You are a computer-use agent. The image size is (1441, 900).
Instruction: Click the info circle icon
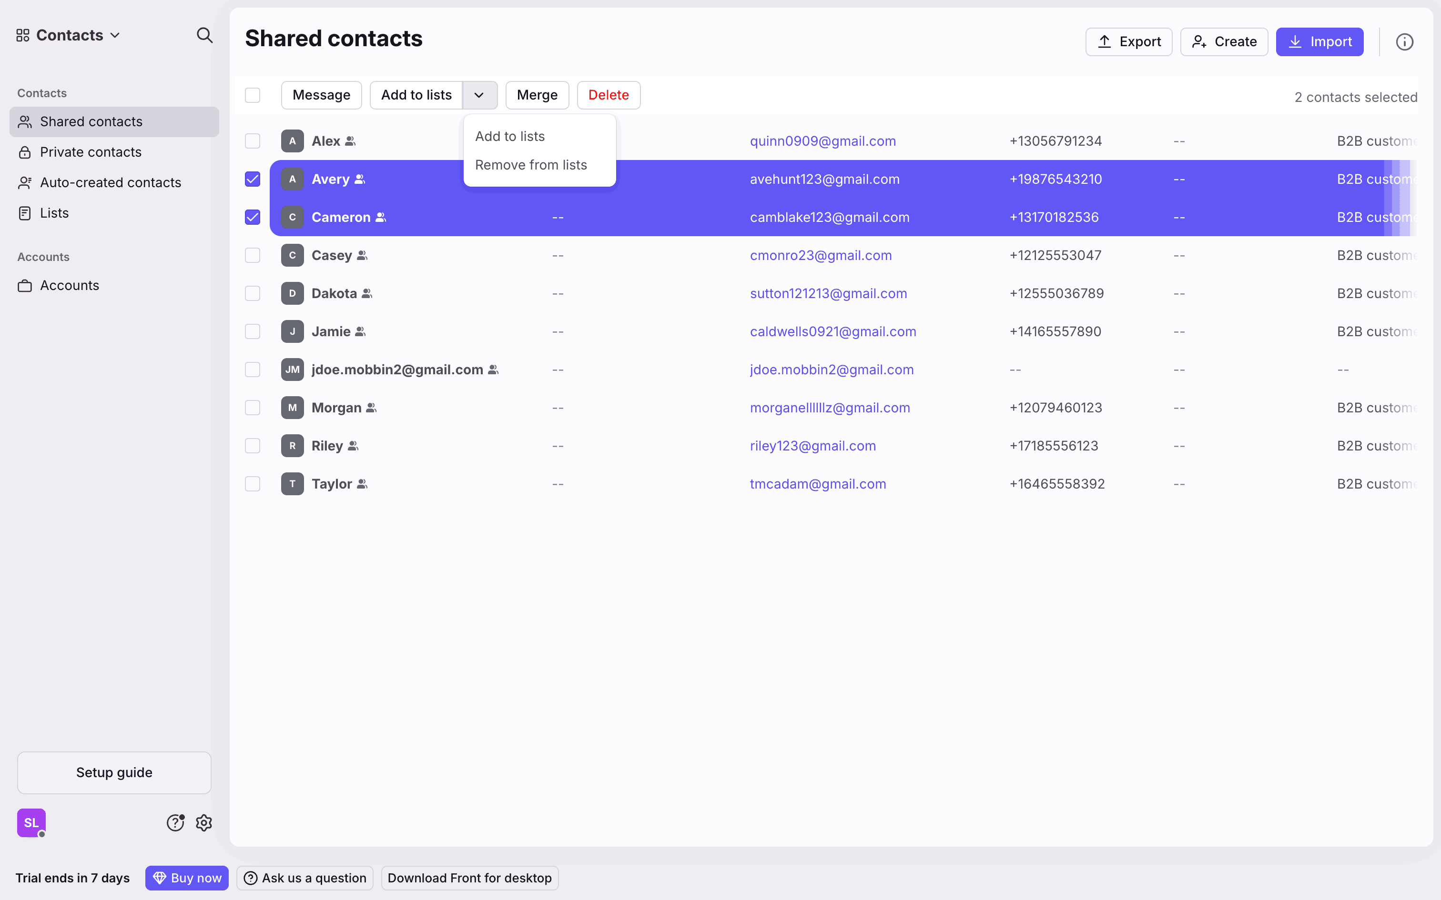[x=1404, y=42]
